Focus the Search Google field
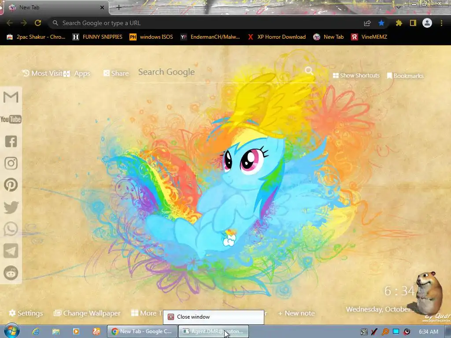The height and width of the screenshot is (338, 451). click(x=220, y=72)
